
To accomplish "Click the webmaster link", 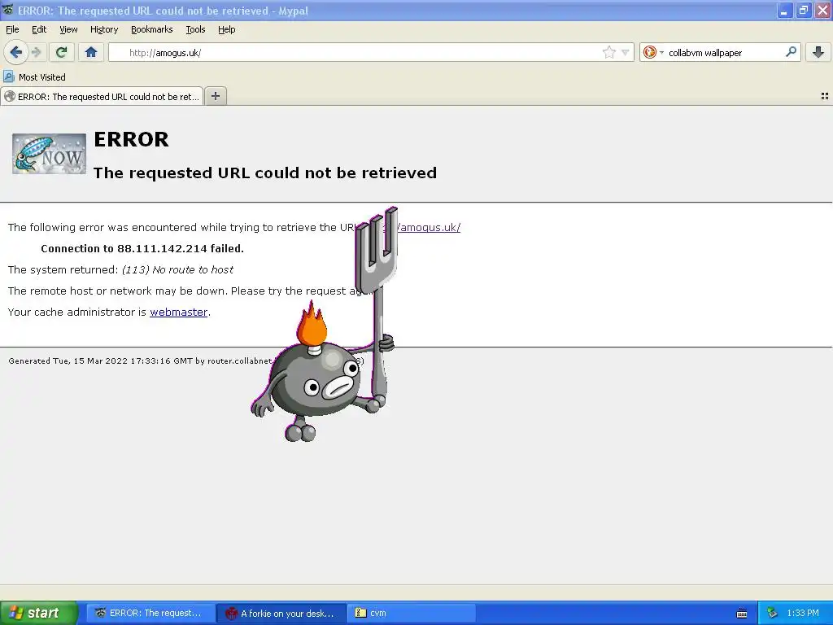I will point(178,312).
